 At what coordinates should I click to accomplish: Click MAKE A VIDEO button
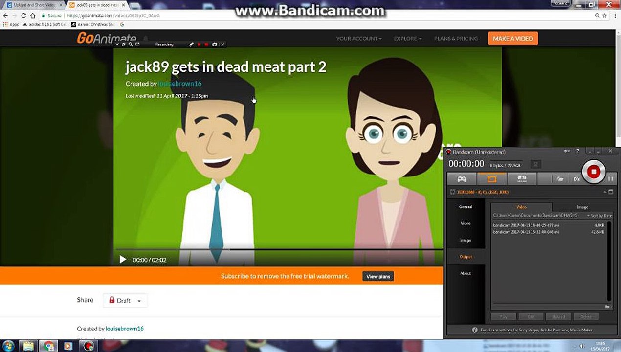(x=513, y=38)
